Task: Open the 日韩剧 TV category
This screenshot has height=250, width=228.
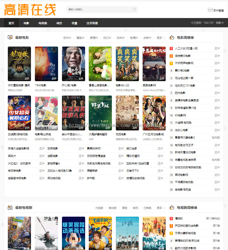Action: pyautogui.click(x=147, y=208)
